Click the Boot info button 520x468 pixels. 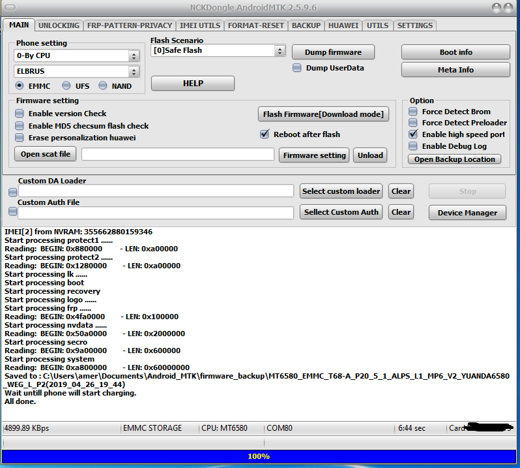(x=455, y=52)
